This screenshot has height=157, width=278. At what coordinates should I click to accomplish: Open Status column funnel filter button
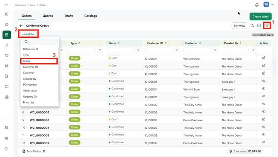point(138,50)
